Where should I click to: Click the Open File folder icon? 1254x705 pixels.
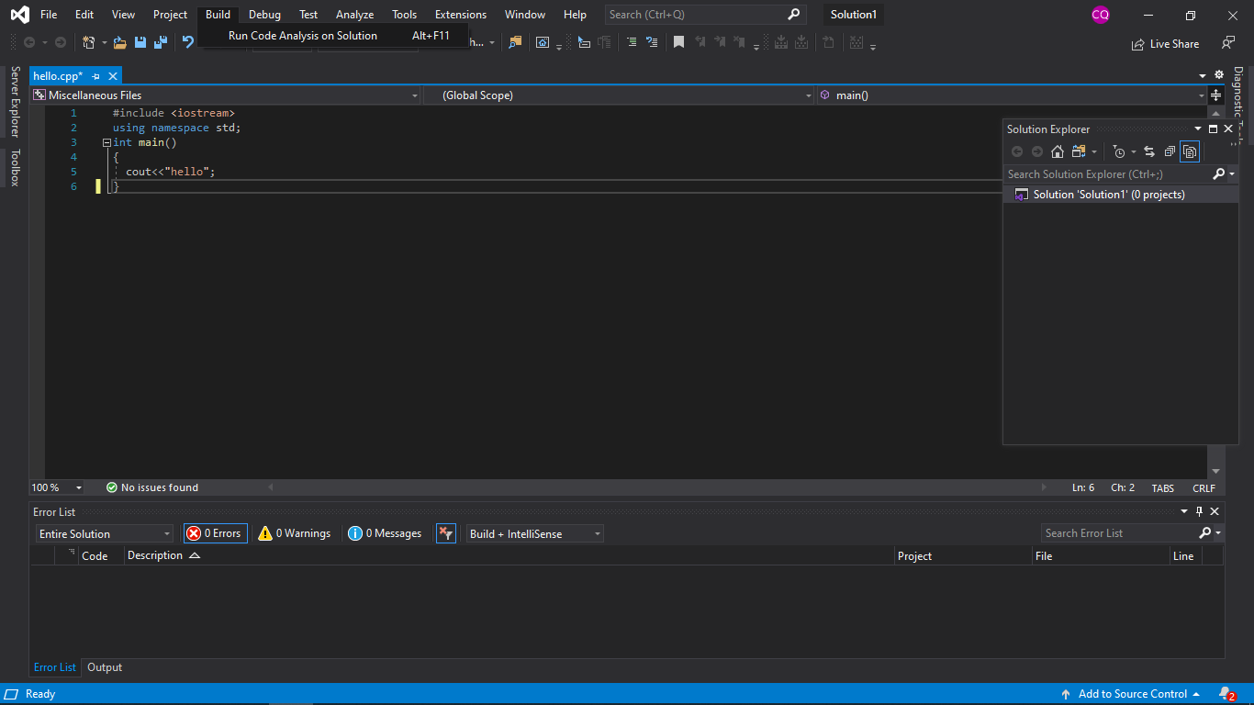(119, 42)
